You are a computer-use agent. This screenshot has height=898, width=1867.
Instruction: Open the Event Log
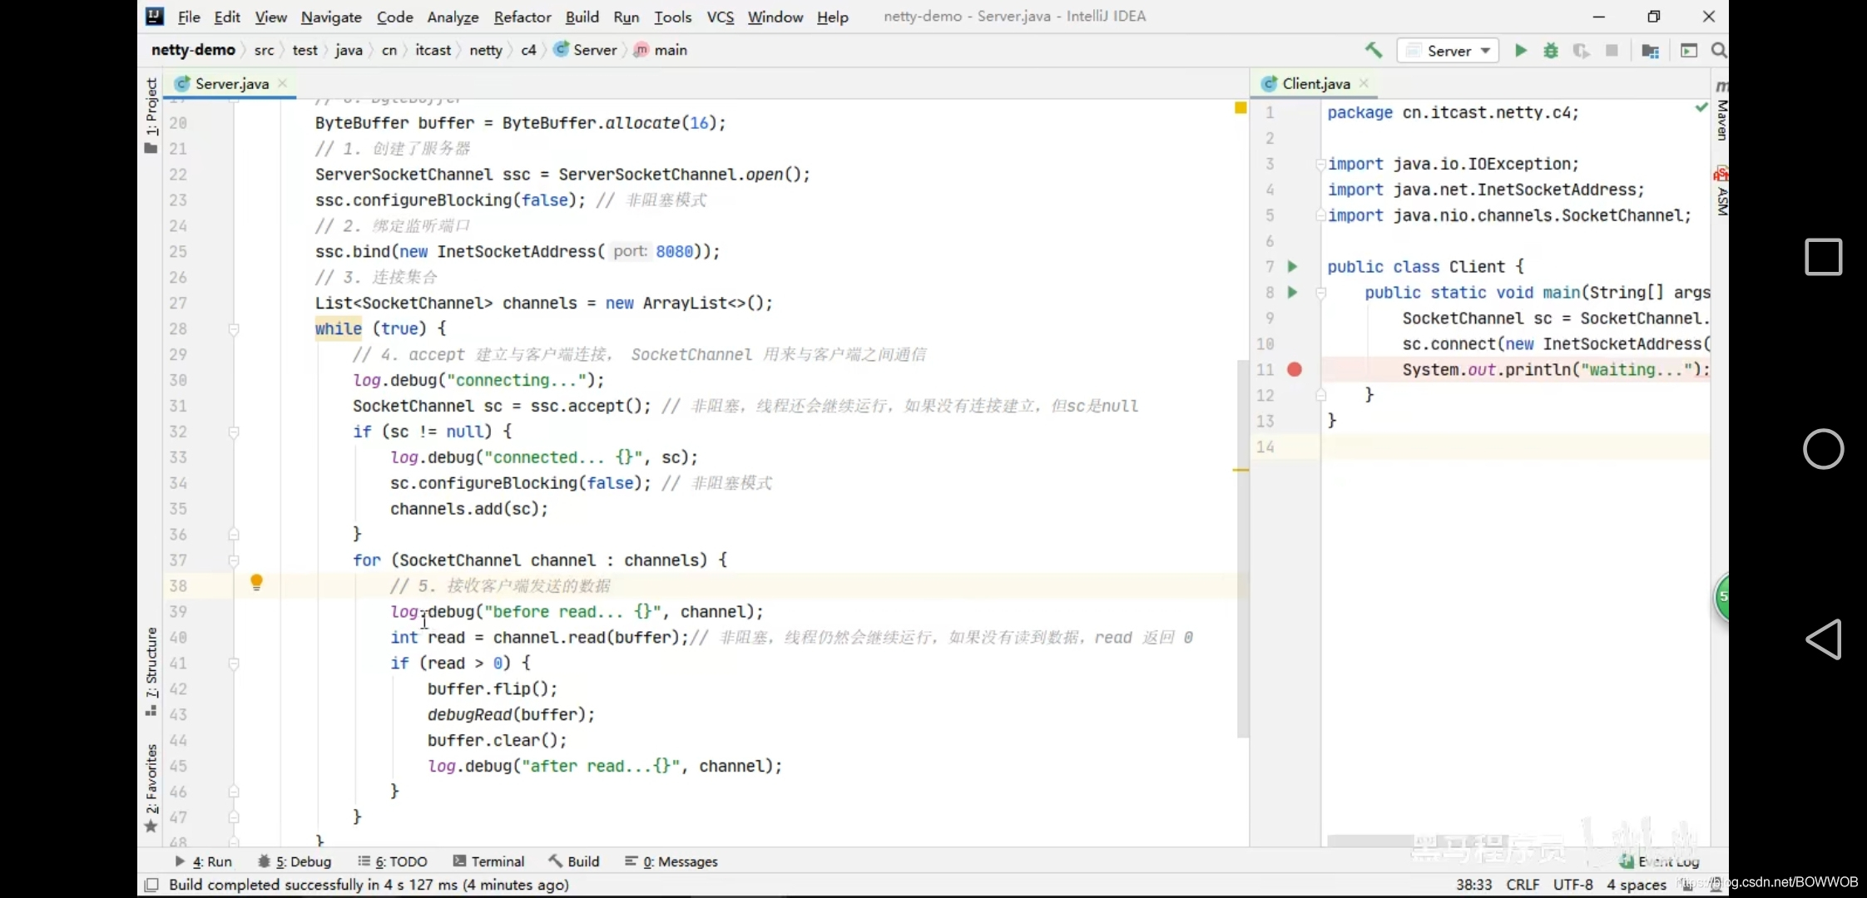click(1660, 861)
